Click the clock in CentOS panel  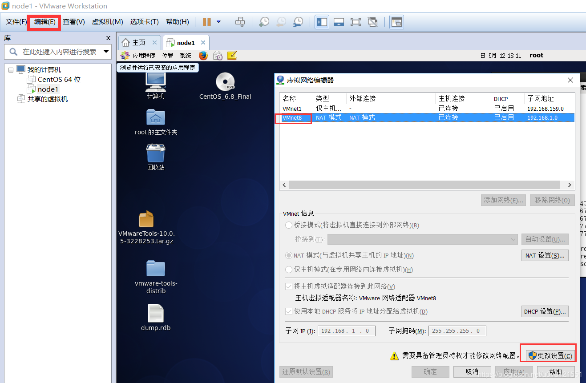click(x=501, y=56)
